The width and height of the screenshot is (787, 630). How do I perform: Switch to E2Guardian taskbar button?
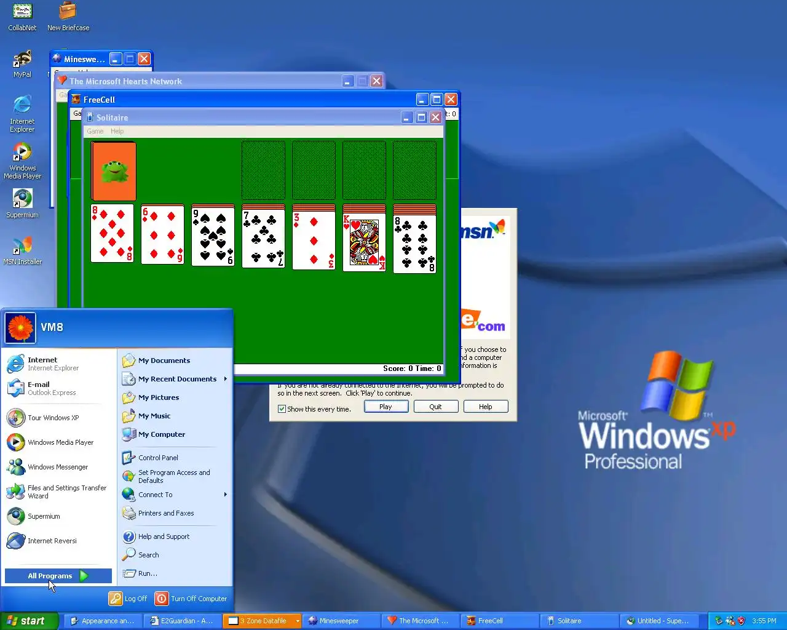point(183,621)
